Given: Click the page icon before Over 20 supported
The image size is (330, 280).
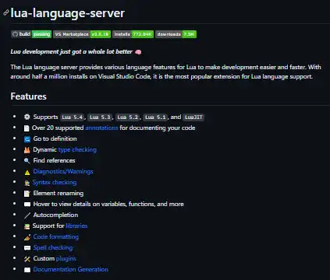Looking at the screenshot, I should tap(27, 128).
